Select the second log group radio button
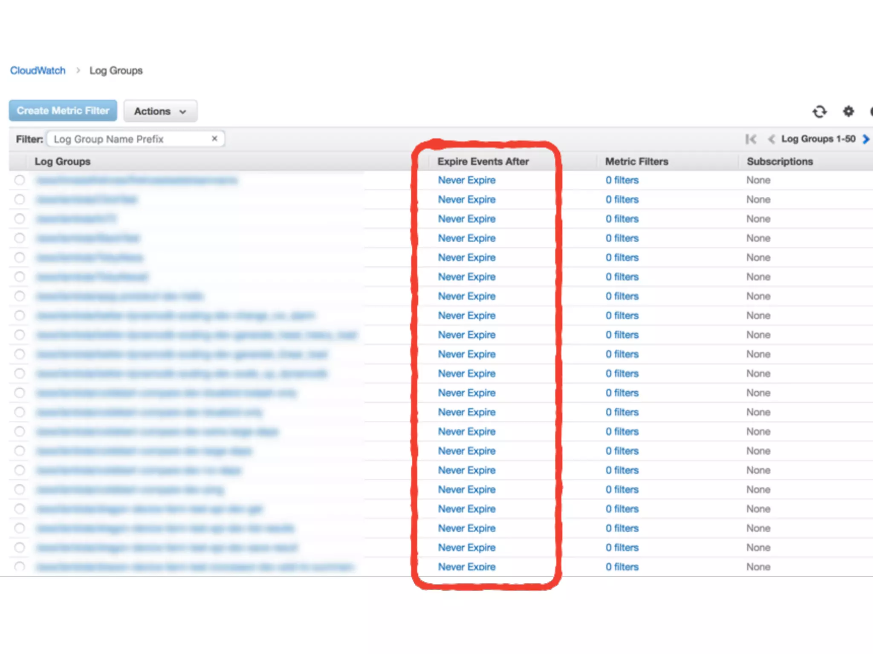Screen dimensions: 873x654 [20, 199]
